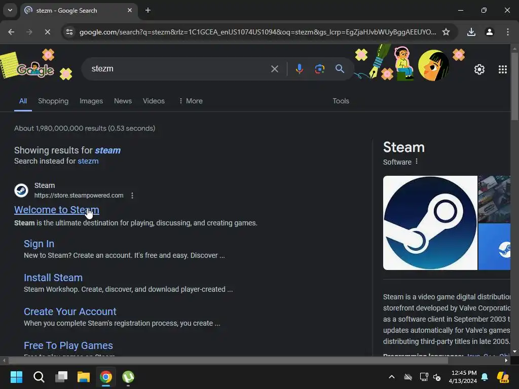Show hidden system tray icons
The image size is (519, 389).
(392, 377)
